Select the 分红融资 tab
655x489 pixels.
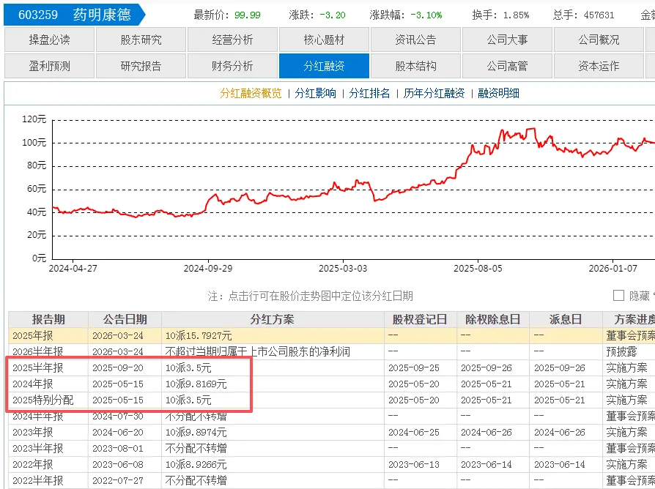point(324,66)
